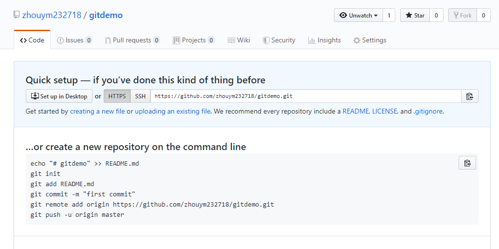This screenshot has width=499, height=249.
Task: Select the HTTPS clone option
Action: pos(117,96)
